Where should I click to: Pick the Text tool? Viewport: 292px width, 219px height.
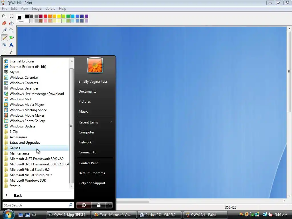click(11, 45)
